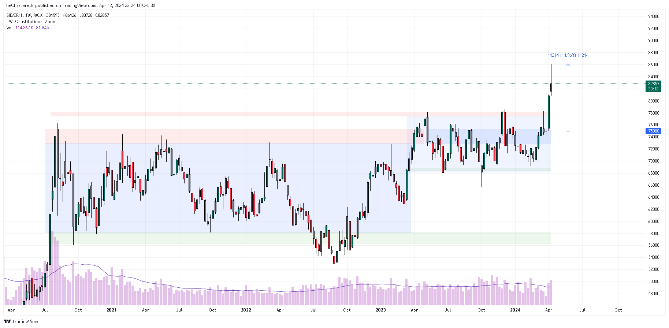This screenshot has width=669, height=328.
Task: Click the 80000 price axis label
Action: coord(654,101)
